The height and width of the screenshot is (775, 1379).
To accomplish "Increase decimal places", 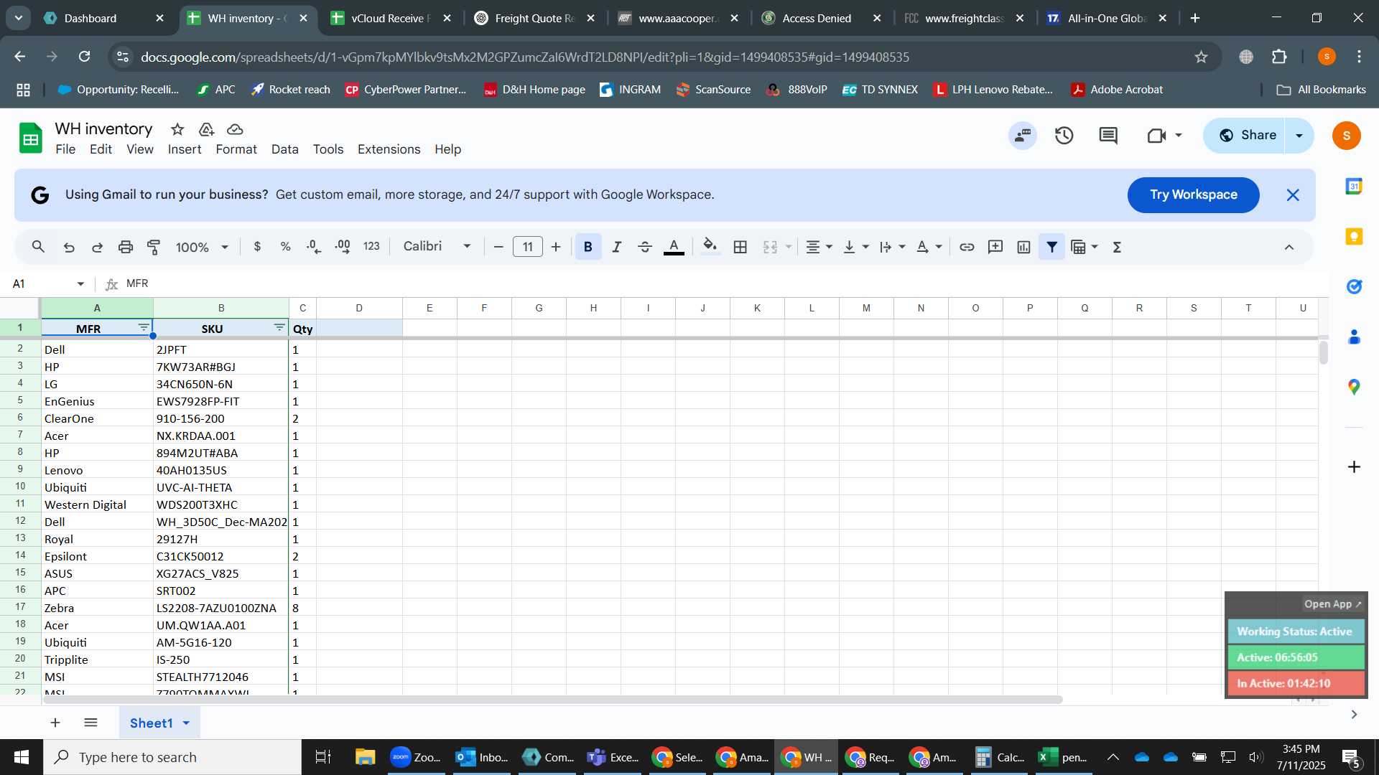I will pyautogui.click(x=343, y=247).
